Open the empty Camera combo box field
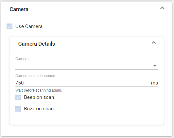This screenshot has height=138, width=174. 87,66
